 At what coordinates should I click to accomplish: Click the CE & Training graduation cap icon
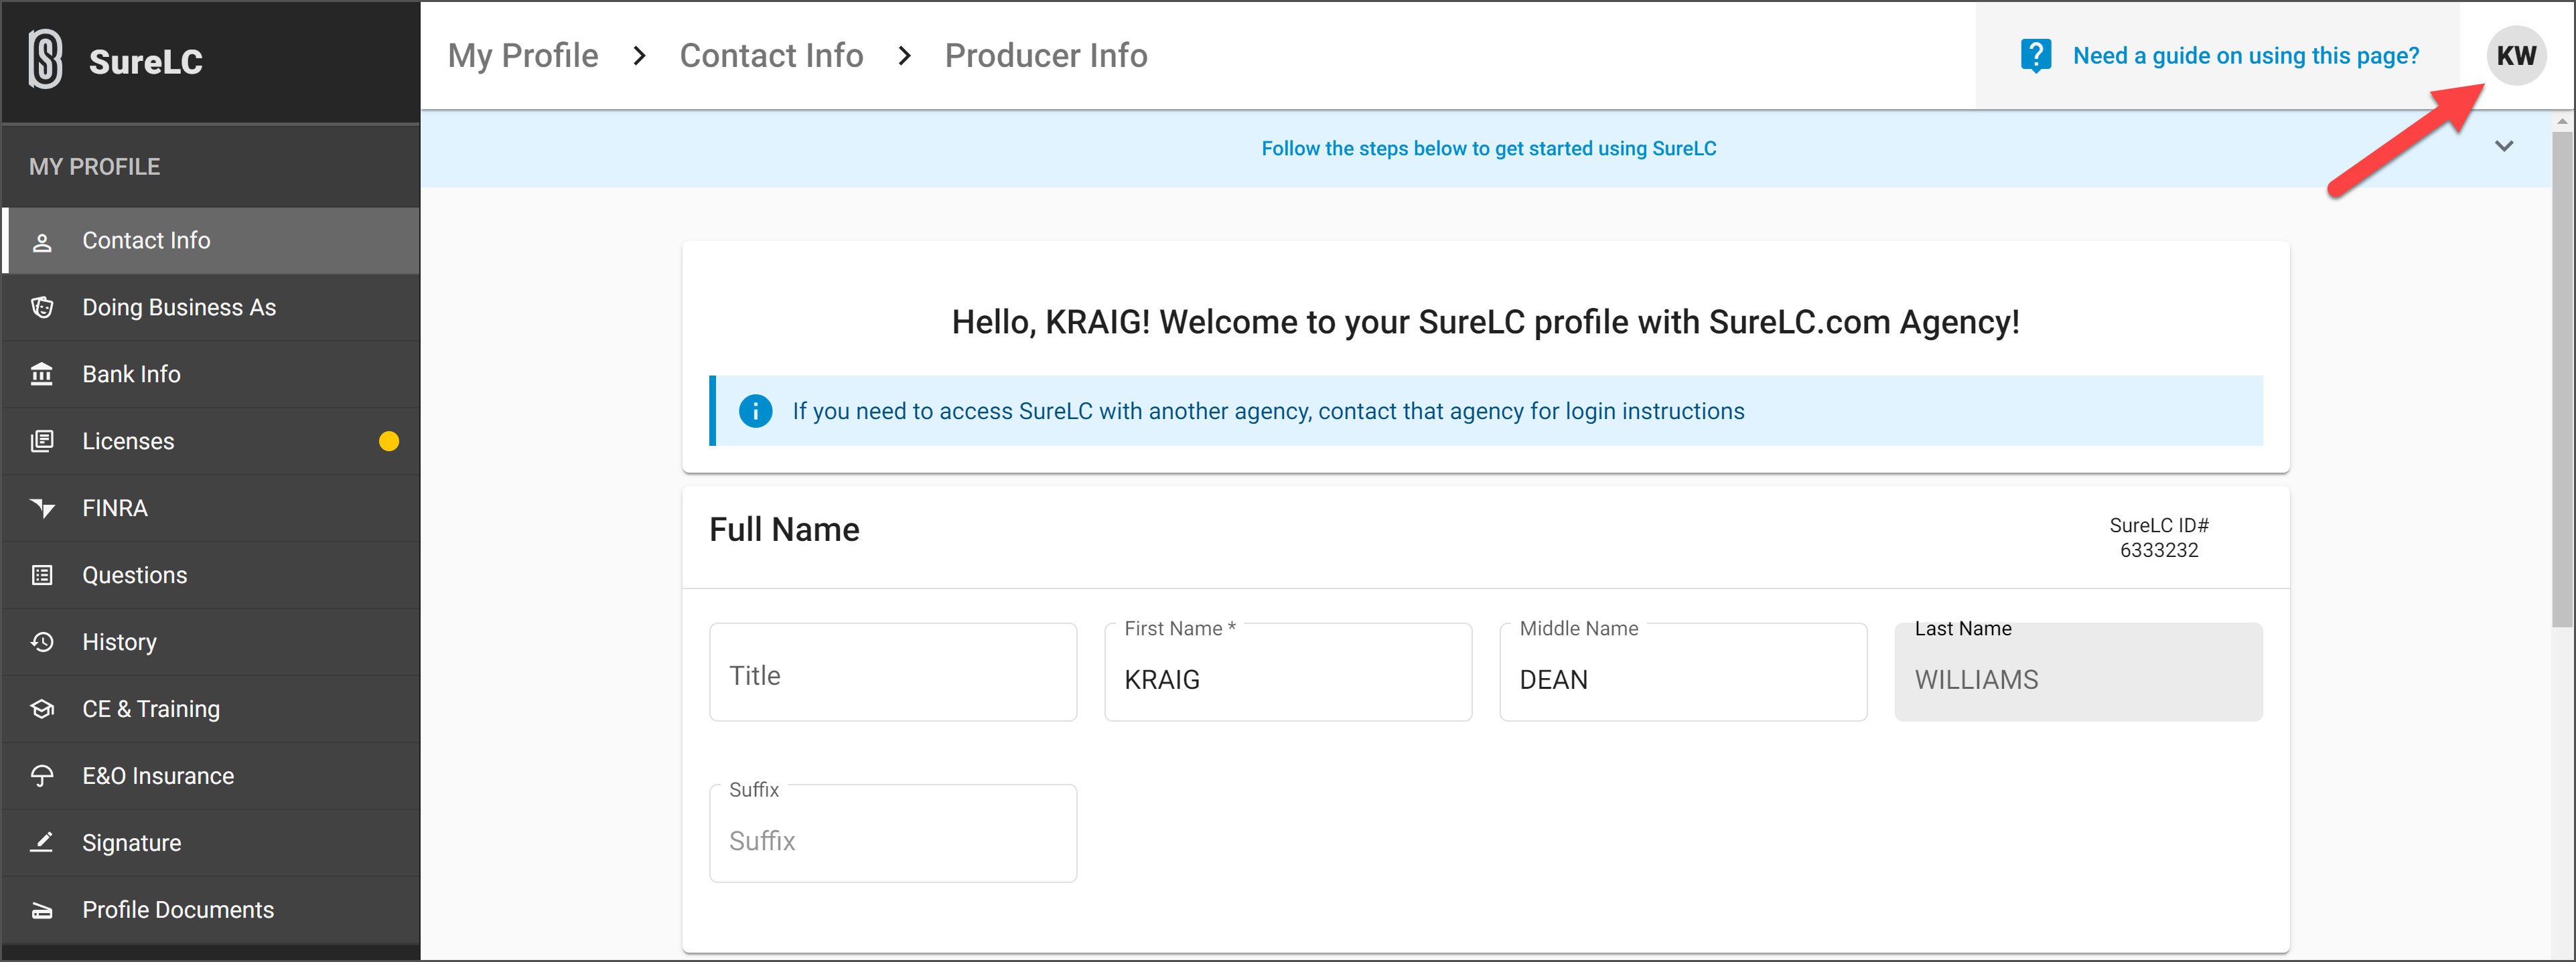[x=42, y=709]
